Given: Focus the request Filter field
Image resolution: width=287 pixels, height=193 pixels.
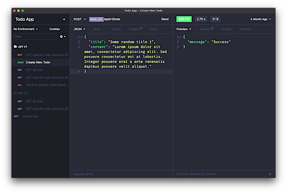Looking at the screenshot, I should 35,37.
